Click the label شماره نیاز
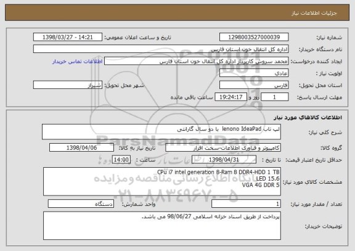The height and width of the screenshot is (251, 355). tap(329, 38)
